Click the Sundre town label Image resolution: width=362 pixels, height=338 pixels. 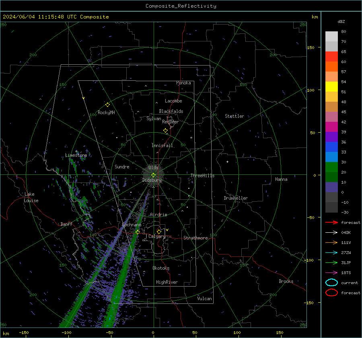122,167
